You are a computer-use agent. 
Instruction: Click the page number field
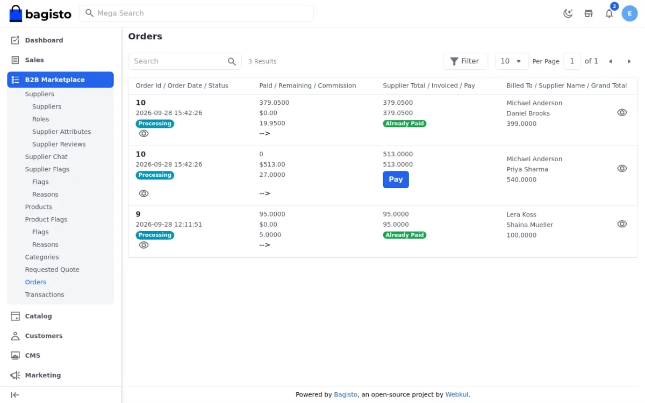[572, 61]
